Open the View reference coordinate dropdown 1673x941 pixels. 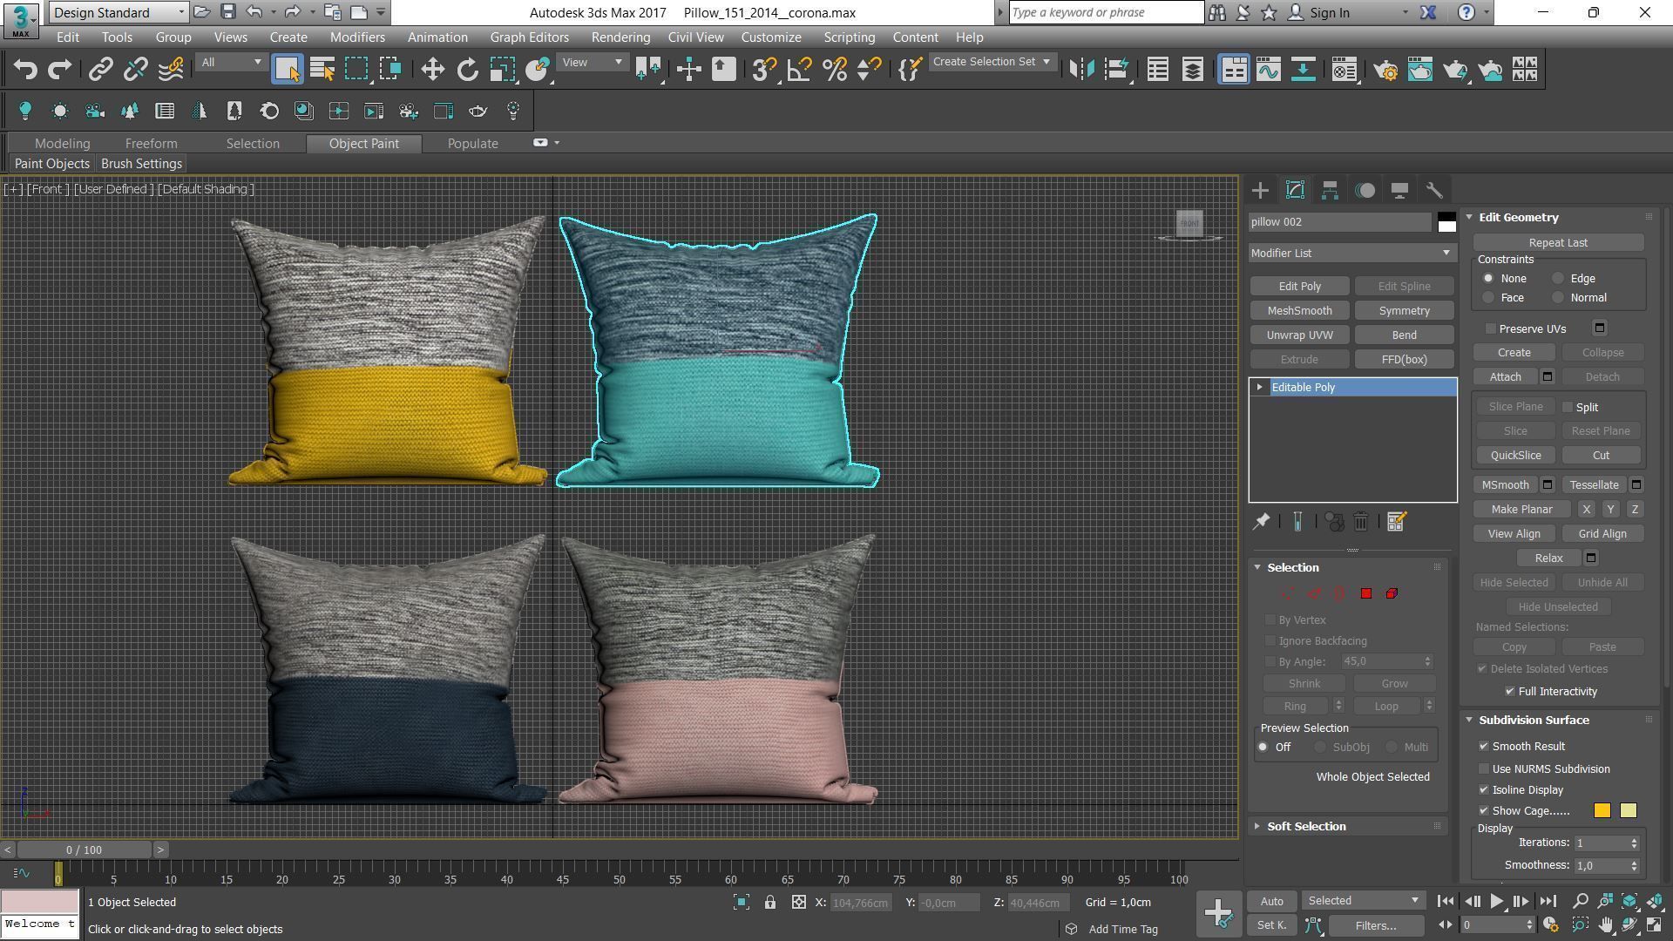[592, 63]
